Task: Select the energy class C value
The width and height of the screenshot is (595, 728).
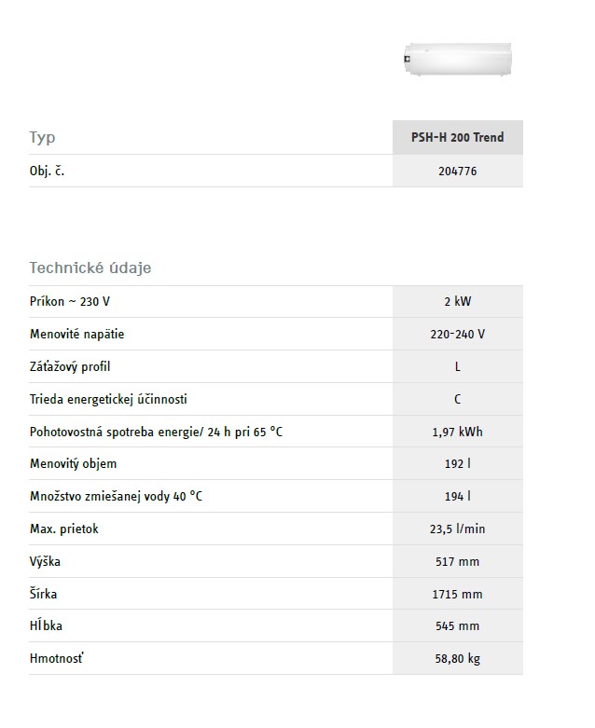Action: pyautogui.click(x=457, y=399)
